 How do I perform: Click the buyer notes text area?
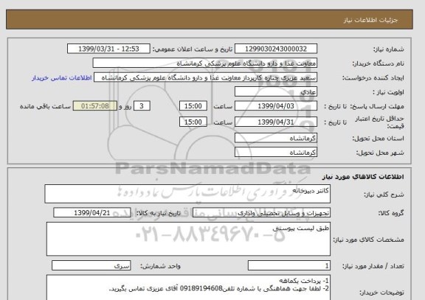pyautogui.click(x=188, y=287)
